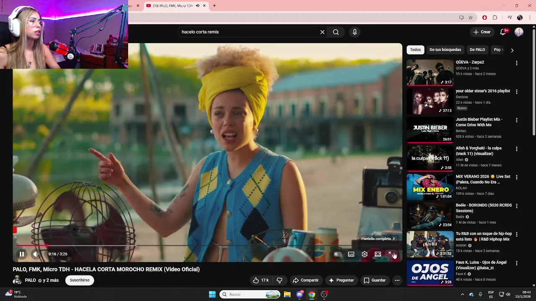Open the Chrome profile avatar
This screenshot has width=536, height=301.
click(520, 18)
